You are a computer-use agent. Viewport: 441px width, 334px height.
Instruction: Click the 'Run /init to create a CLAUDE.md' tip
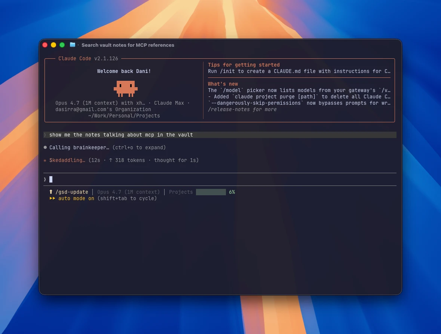pyautogui.click(x=299, y=71)
